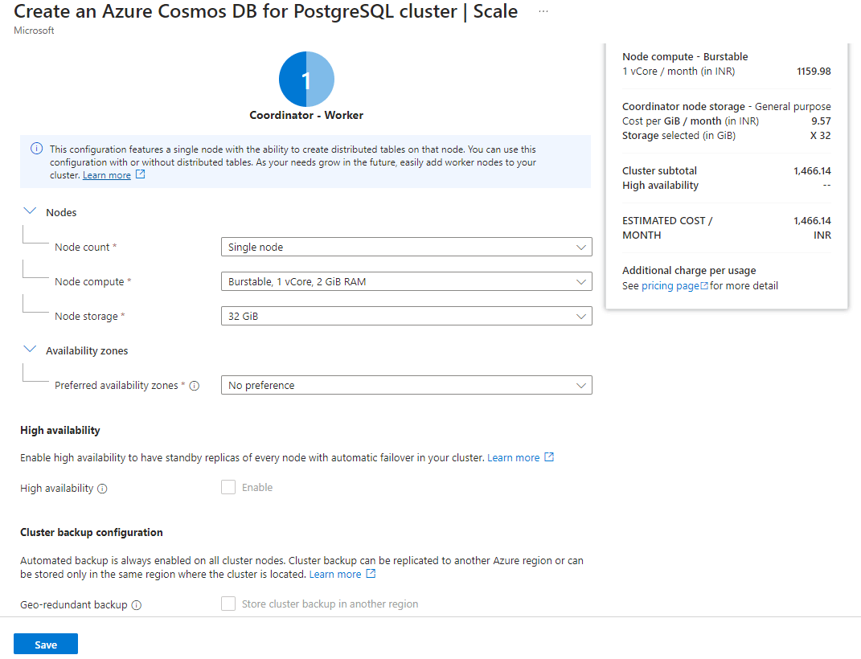This screenshot has height=659, width=861.
Task: Open the Node count dropdown
Action: pos(406,247)
